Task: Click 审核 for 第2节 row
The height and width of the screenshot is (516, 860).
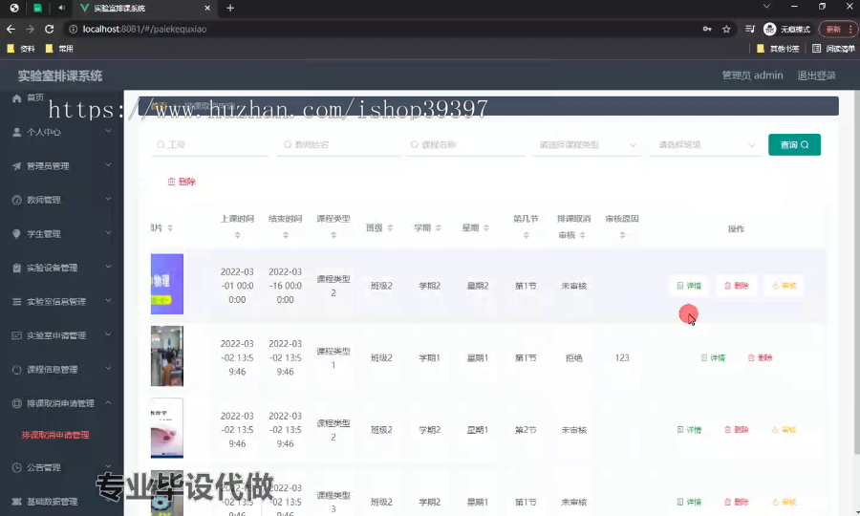Action: pyautogui.click(x=784, y=430)
